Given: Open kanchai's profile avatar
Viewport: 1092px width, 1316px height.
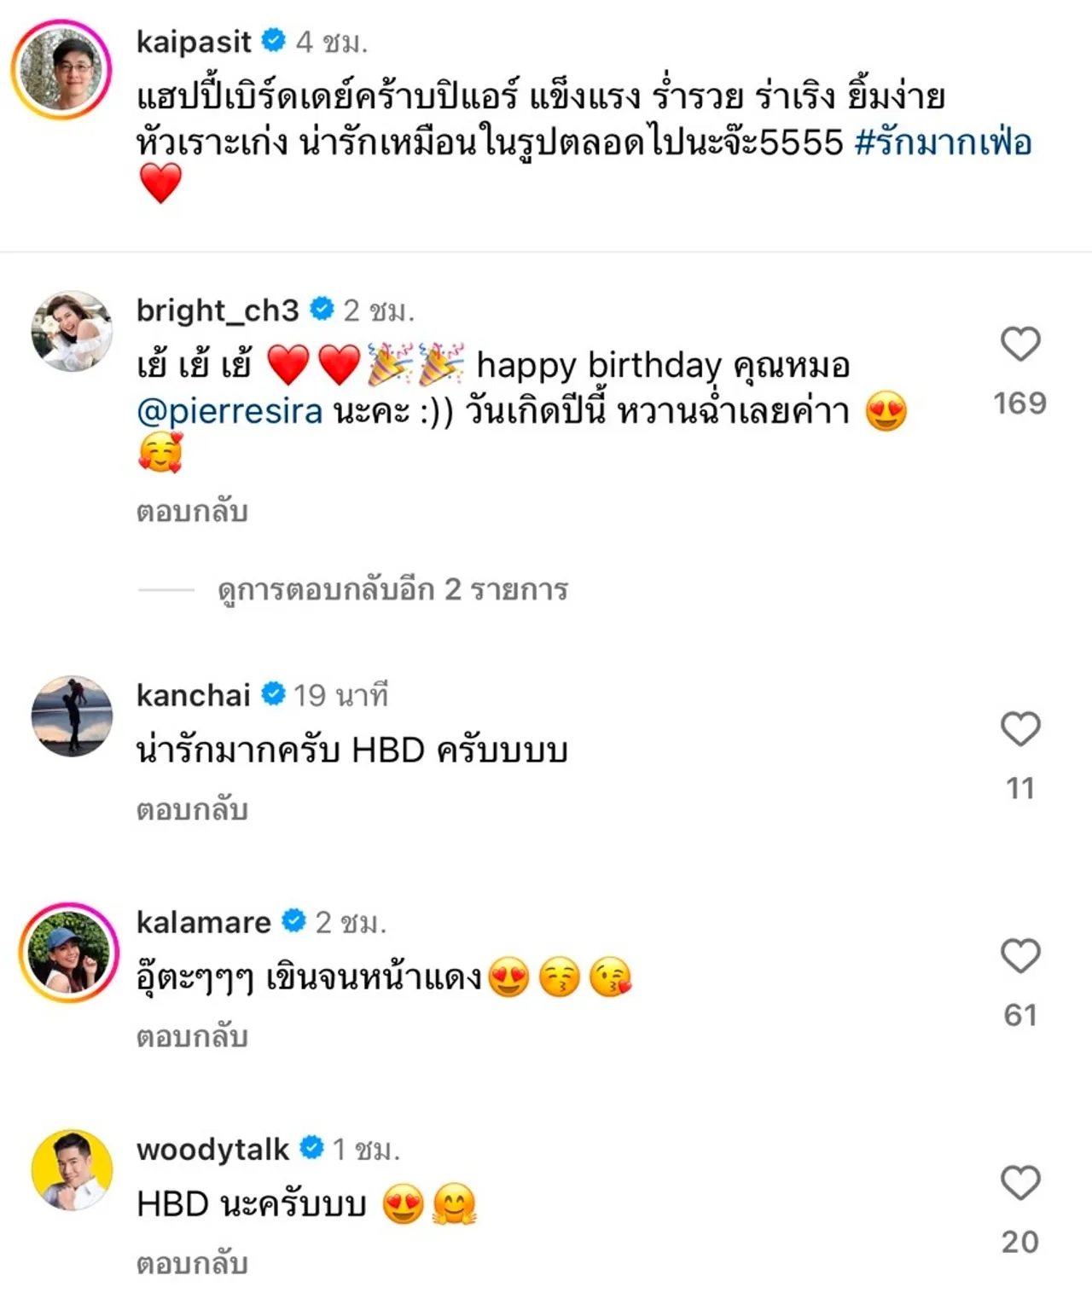Looking at the screenshot, I should tap(72, 716).
